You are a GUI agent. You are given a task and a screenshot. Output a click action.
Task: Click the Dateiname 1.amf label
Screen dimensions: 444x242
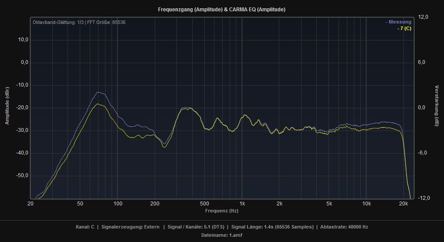point(222,235)
